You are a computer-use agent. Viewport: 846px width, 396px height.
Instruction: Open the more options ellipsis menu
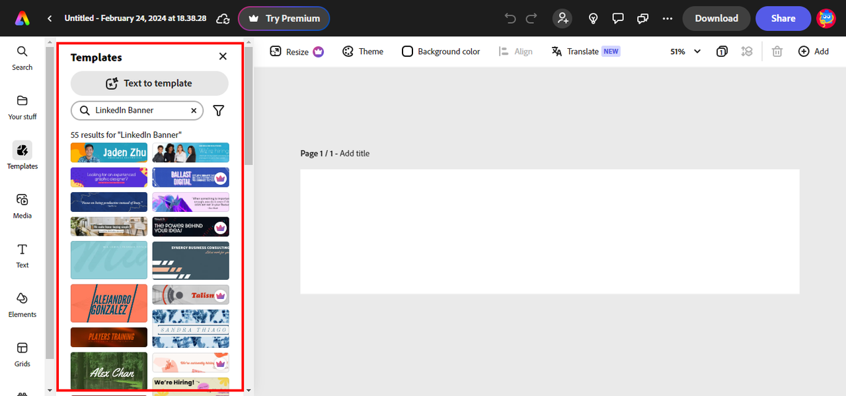click(x=668, y=18)
